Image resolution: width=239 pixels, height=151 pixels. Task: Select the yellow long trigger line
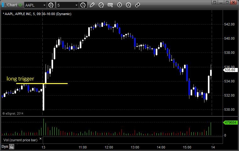coord(42,83)
